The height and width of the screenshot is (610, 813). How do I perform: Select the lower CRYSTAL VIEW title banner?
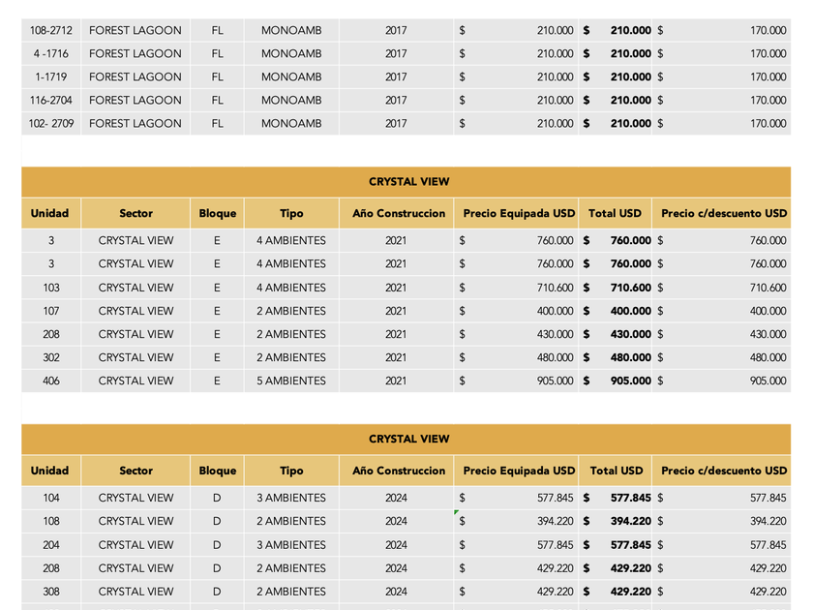pos(408,439)
